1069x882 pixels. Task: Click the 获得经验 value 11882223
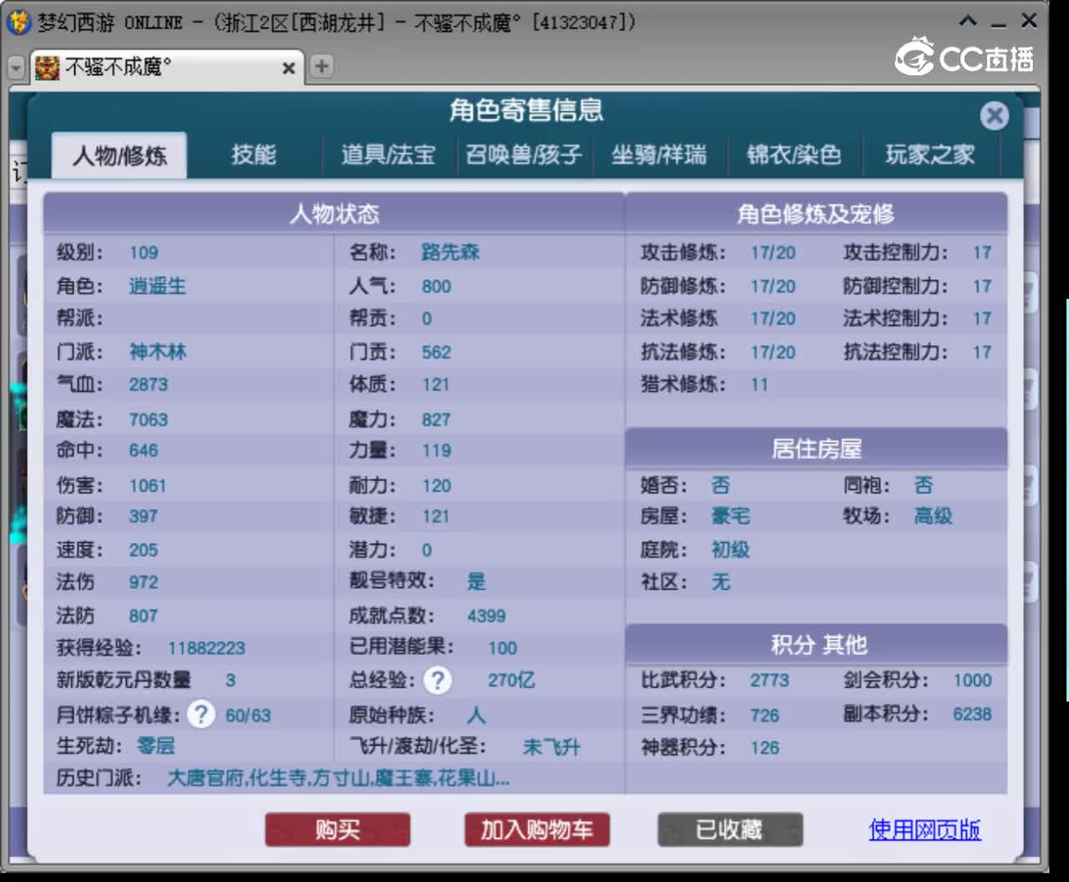click(x=206, y=648)
